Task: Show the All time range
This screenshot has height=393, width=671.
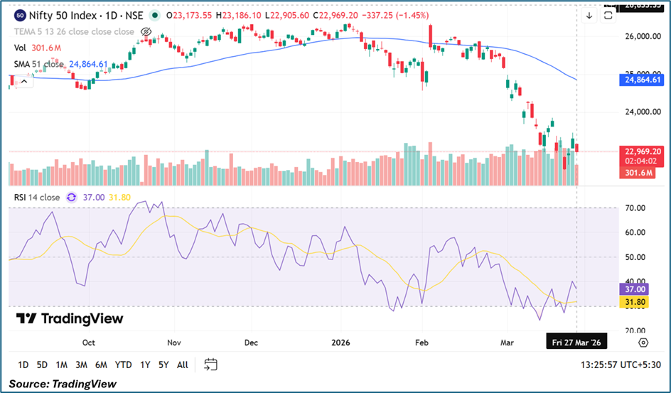Action: pos(183,365)
